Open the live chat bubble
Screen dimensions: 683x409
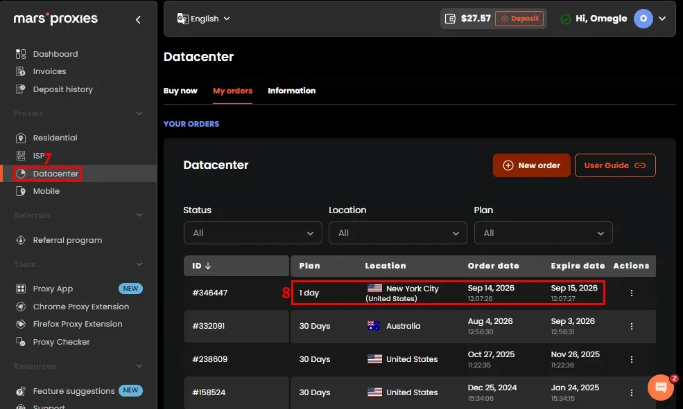click(x=660, y=387)
